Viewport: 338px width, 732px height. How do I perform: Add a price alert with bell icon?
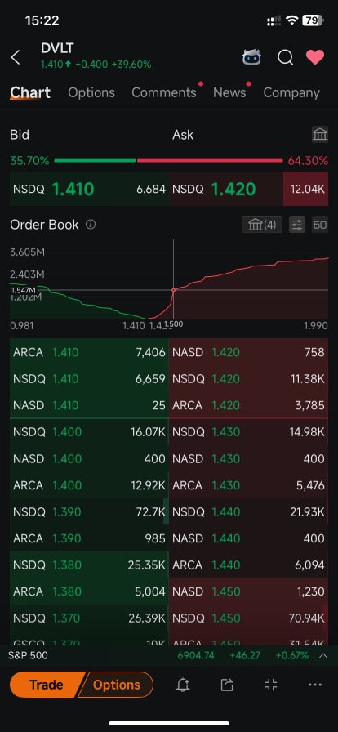(x=183, y=685)
